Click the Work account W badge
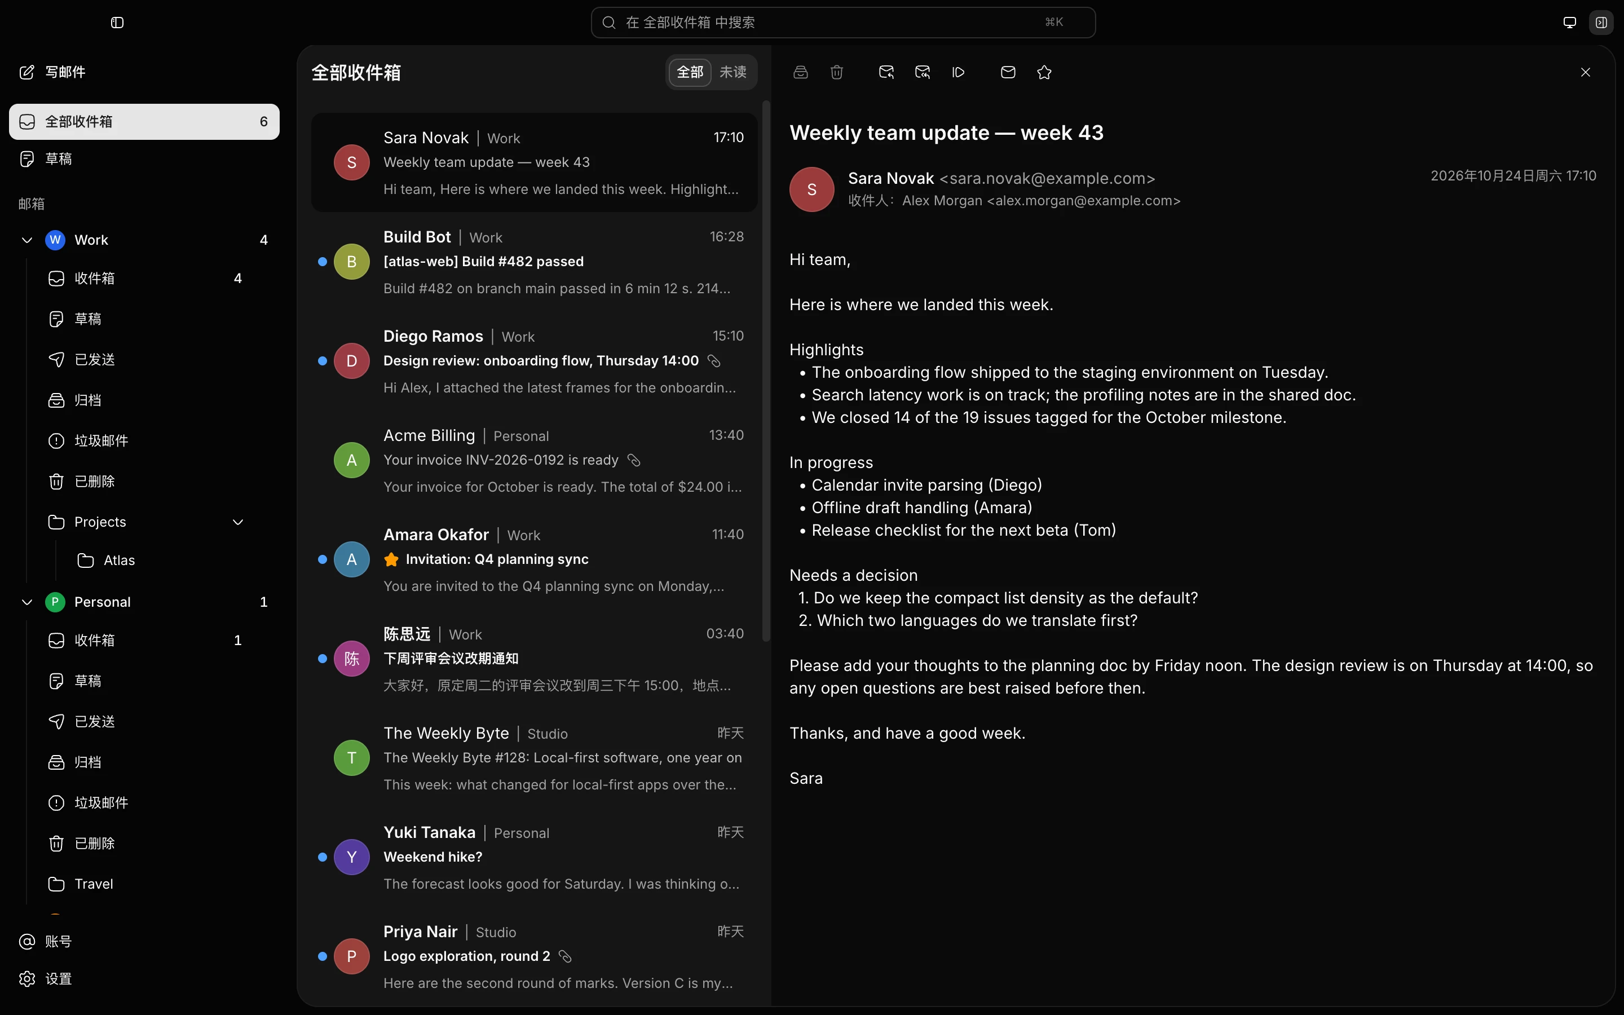Screen dimensions: 1624x1015 click(x=55, y=240)
